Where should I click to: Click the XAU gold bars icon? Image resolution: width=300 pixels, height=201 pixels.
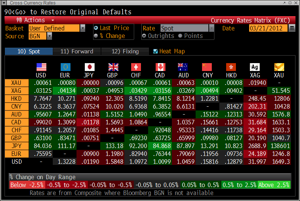pos(279,67)
